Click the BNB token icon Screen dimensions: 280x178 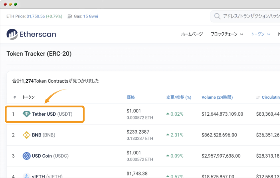27,135
